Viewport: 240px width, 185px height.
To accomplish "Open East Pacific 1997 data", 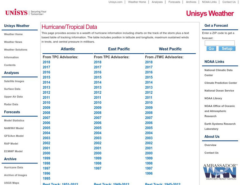I will coord(98,168).
